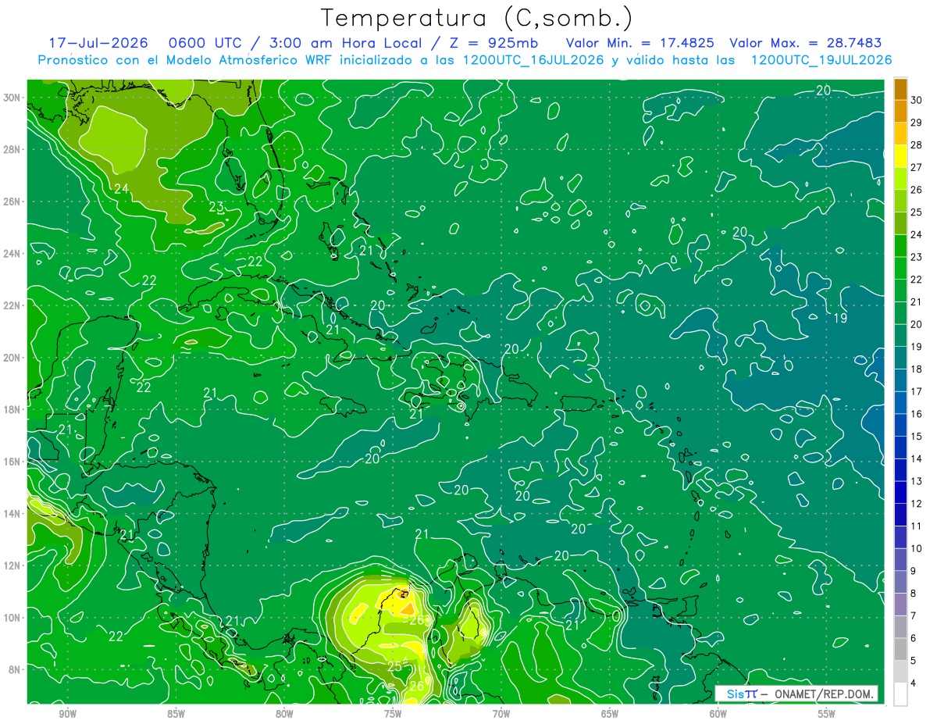This screenshot has height=724, width=937.
Task: Click color scale label '4'
Action: click(914, 683)
